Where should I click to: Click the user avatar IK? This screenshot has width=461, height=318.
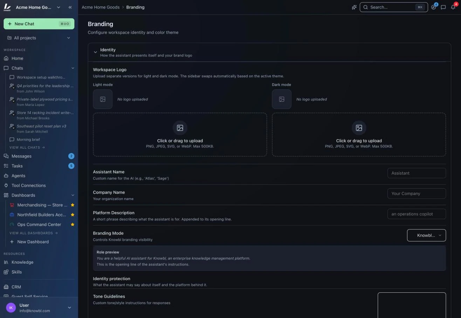point(11,308)
